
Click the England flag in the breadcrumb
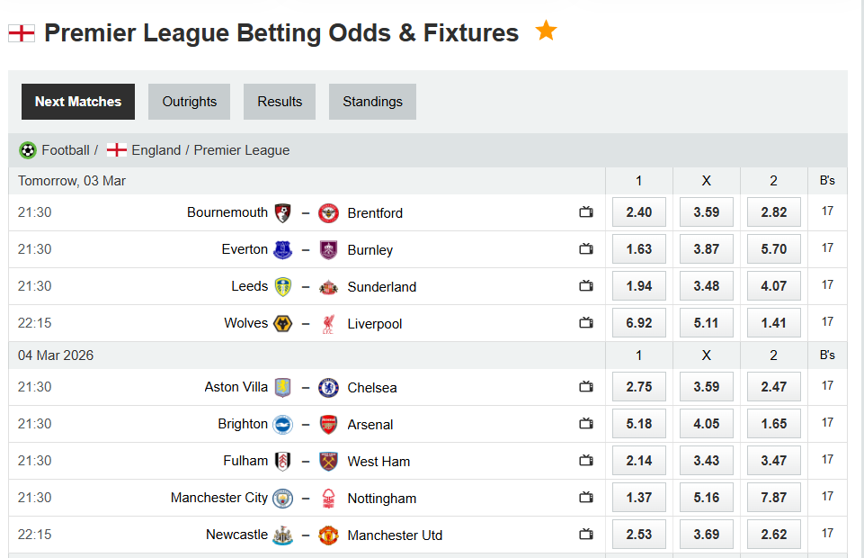[x=116, y=150]
